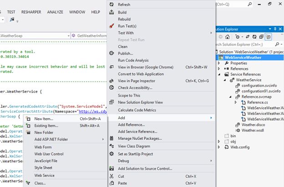This screenshot has height=187, width=284.
Task: Choose Convert to Web Application
Action: coord(162,74)
